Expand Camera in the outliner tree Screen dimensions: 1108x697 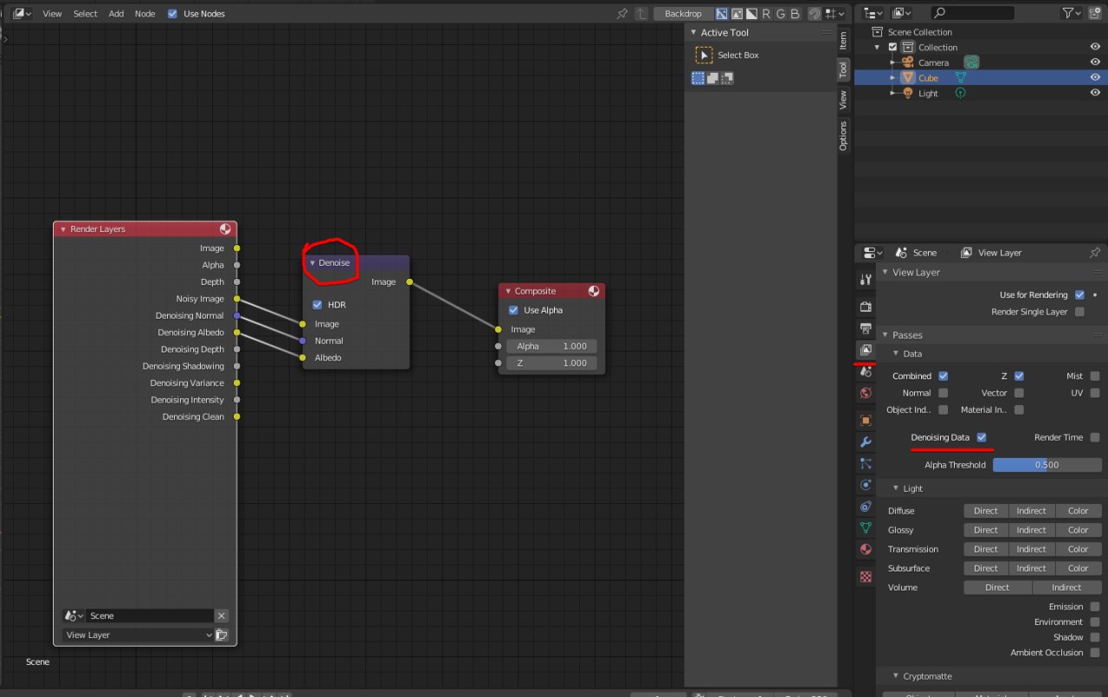[892, 62]
